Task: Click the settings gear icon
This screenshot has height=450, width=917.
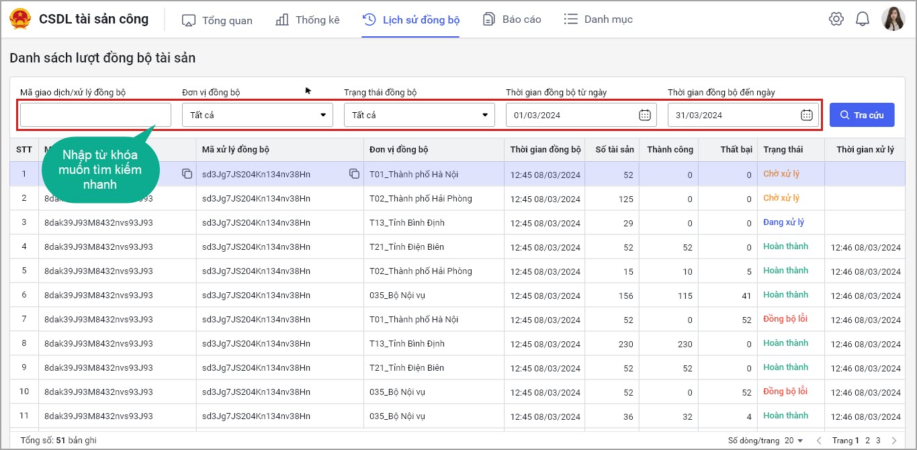Action: [836, 19]
